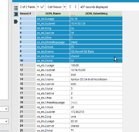The width and height of the screenshot is (139, 132).
Task: Select the cell 'ws_els.2.subnet'
Action: pyautogui.click(x=53, y=112)
